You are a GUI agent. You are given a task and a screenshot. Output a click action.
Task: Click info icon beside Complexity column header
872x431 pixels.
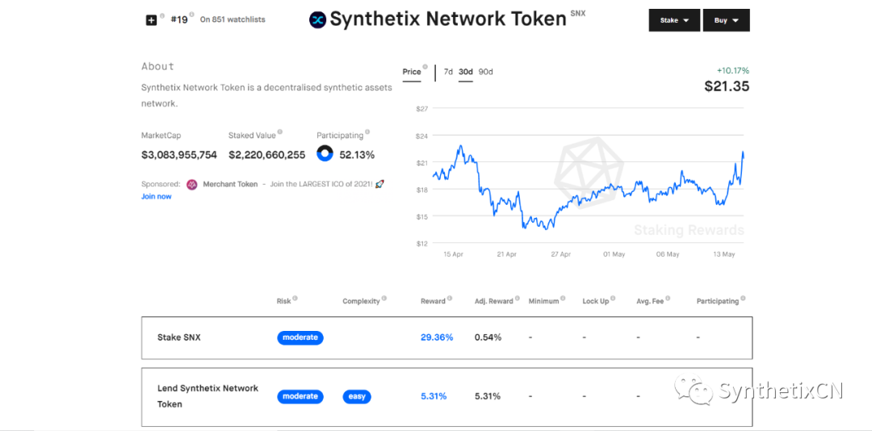[x=384, y=299]
